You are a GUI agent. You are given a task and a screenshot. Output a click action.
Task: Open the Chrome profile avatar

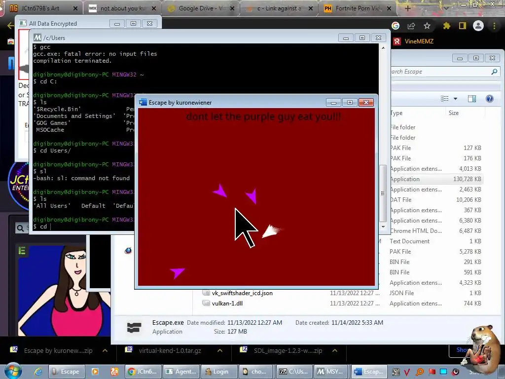pyautogui.click(x=478, y=26)
